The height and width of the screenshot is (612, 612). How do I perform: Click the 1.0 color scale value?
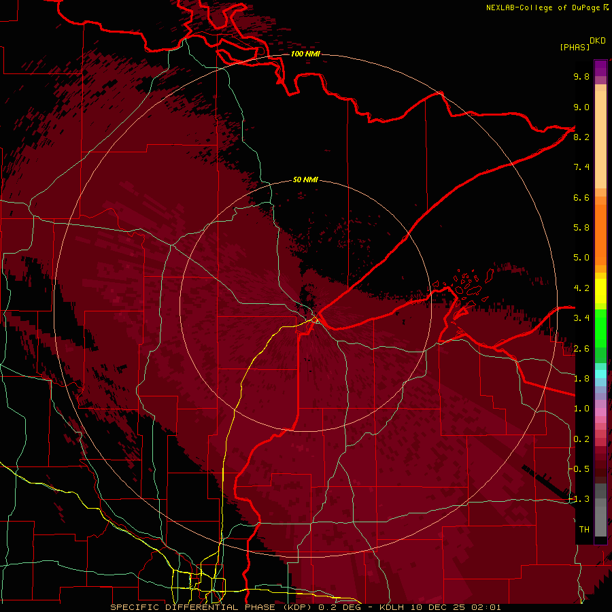[x=581, y=409]
